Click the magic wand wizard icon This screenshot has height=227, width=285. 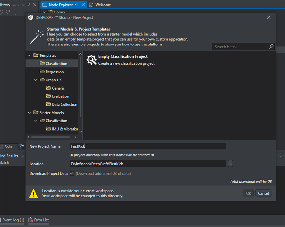[37, 37]
